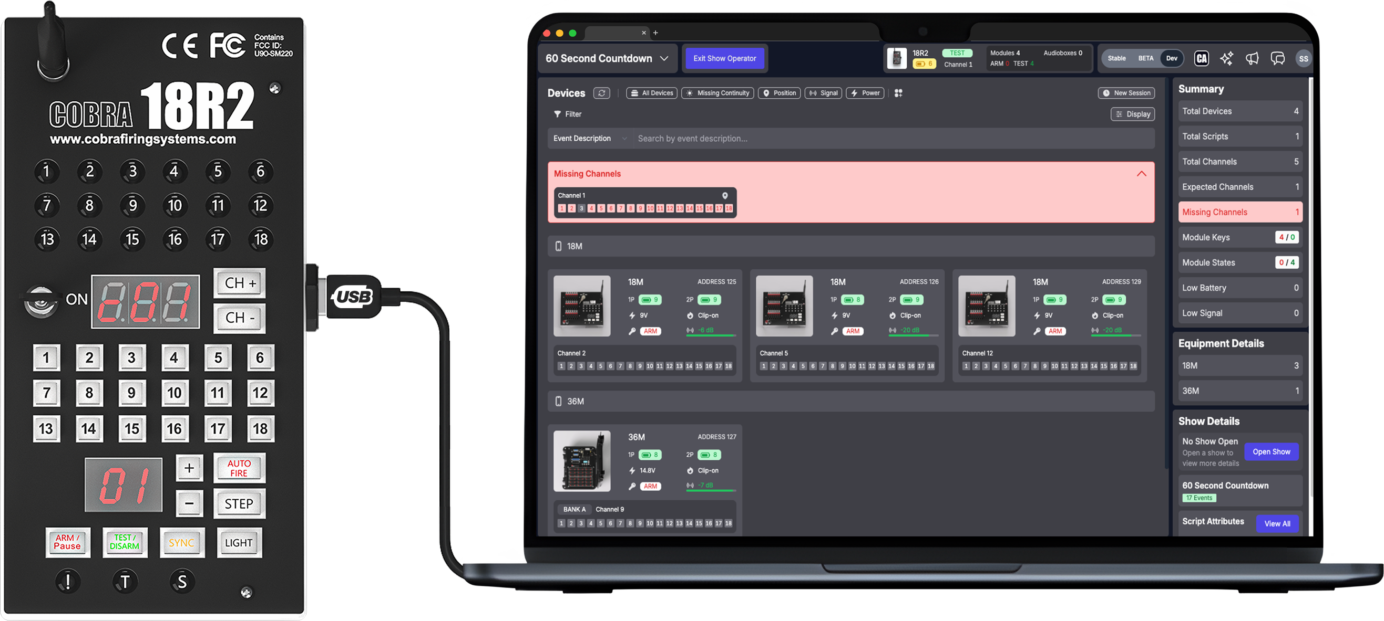Open the Display options menu

point(1133,114)
